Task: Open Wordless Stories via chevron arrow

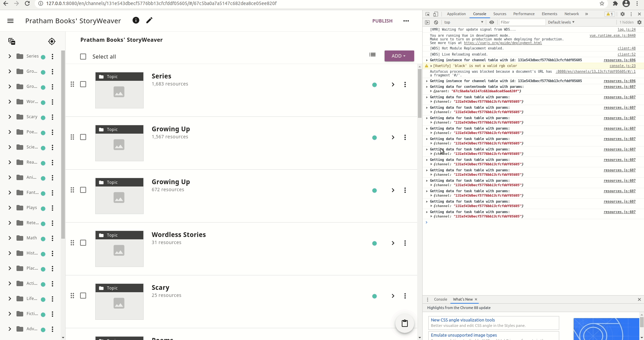Action: coord(393,243)
